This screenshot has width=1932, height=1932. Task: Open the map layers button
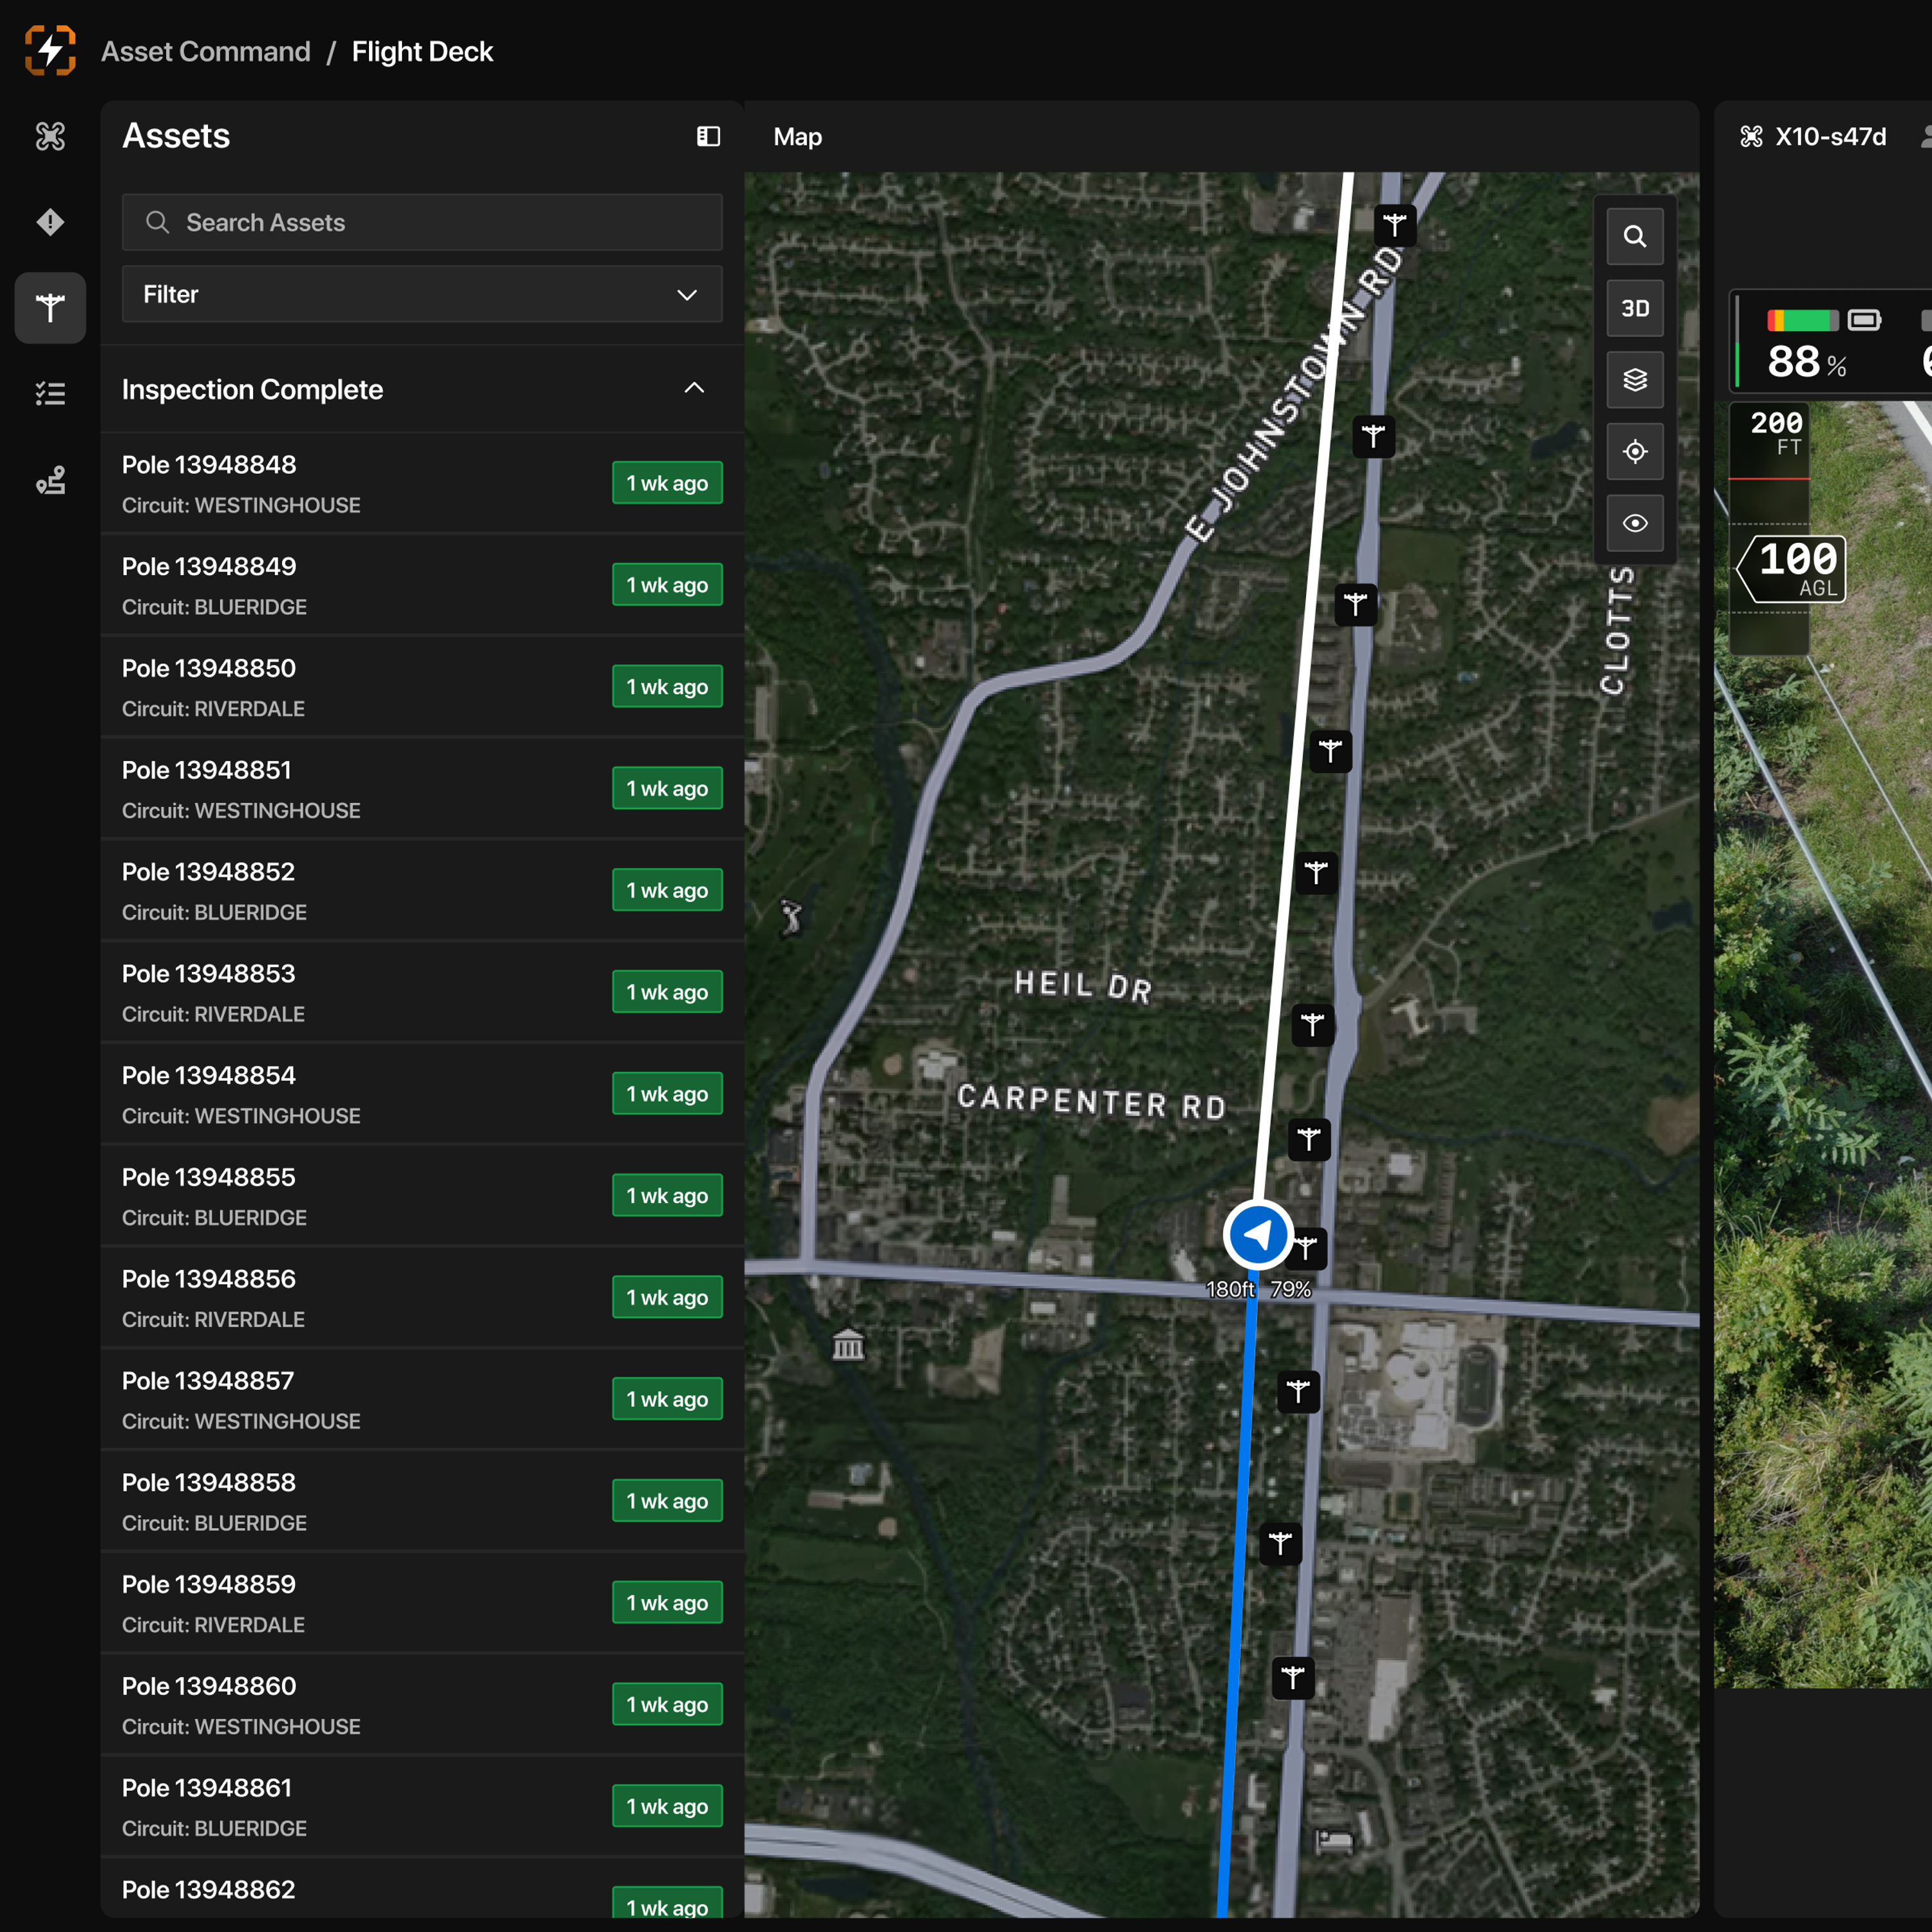point(1635,380)
